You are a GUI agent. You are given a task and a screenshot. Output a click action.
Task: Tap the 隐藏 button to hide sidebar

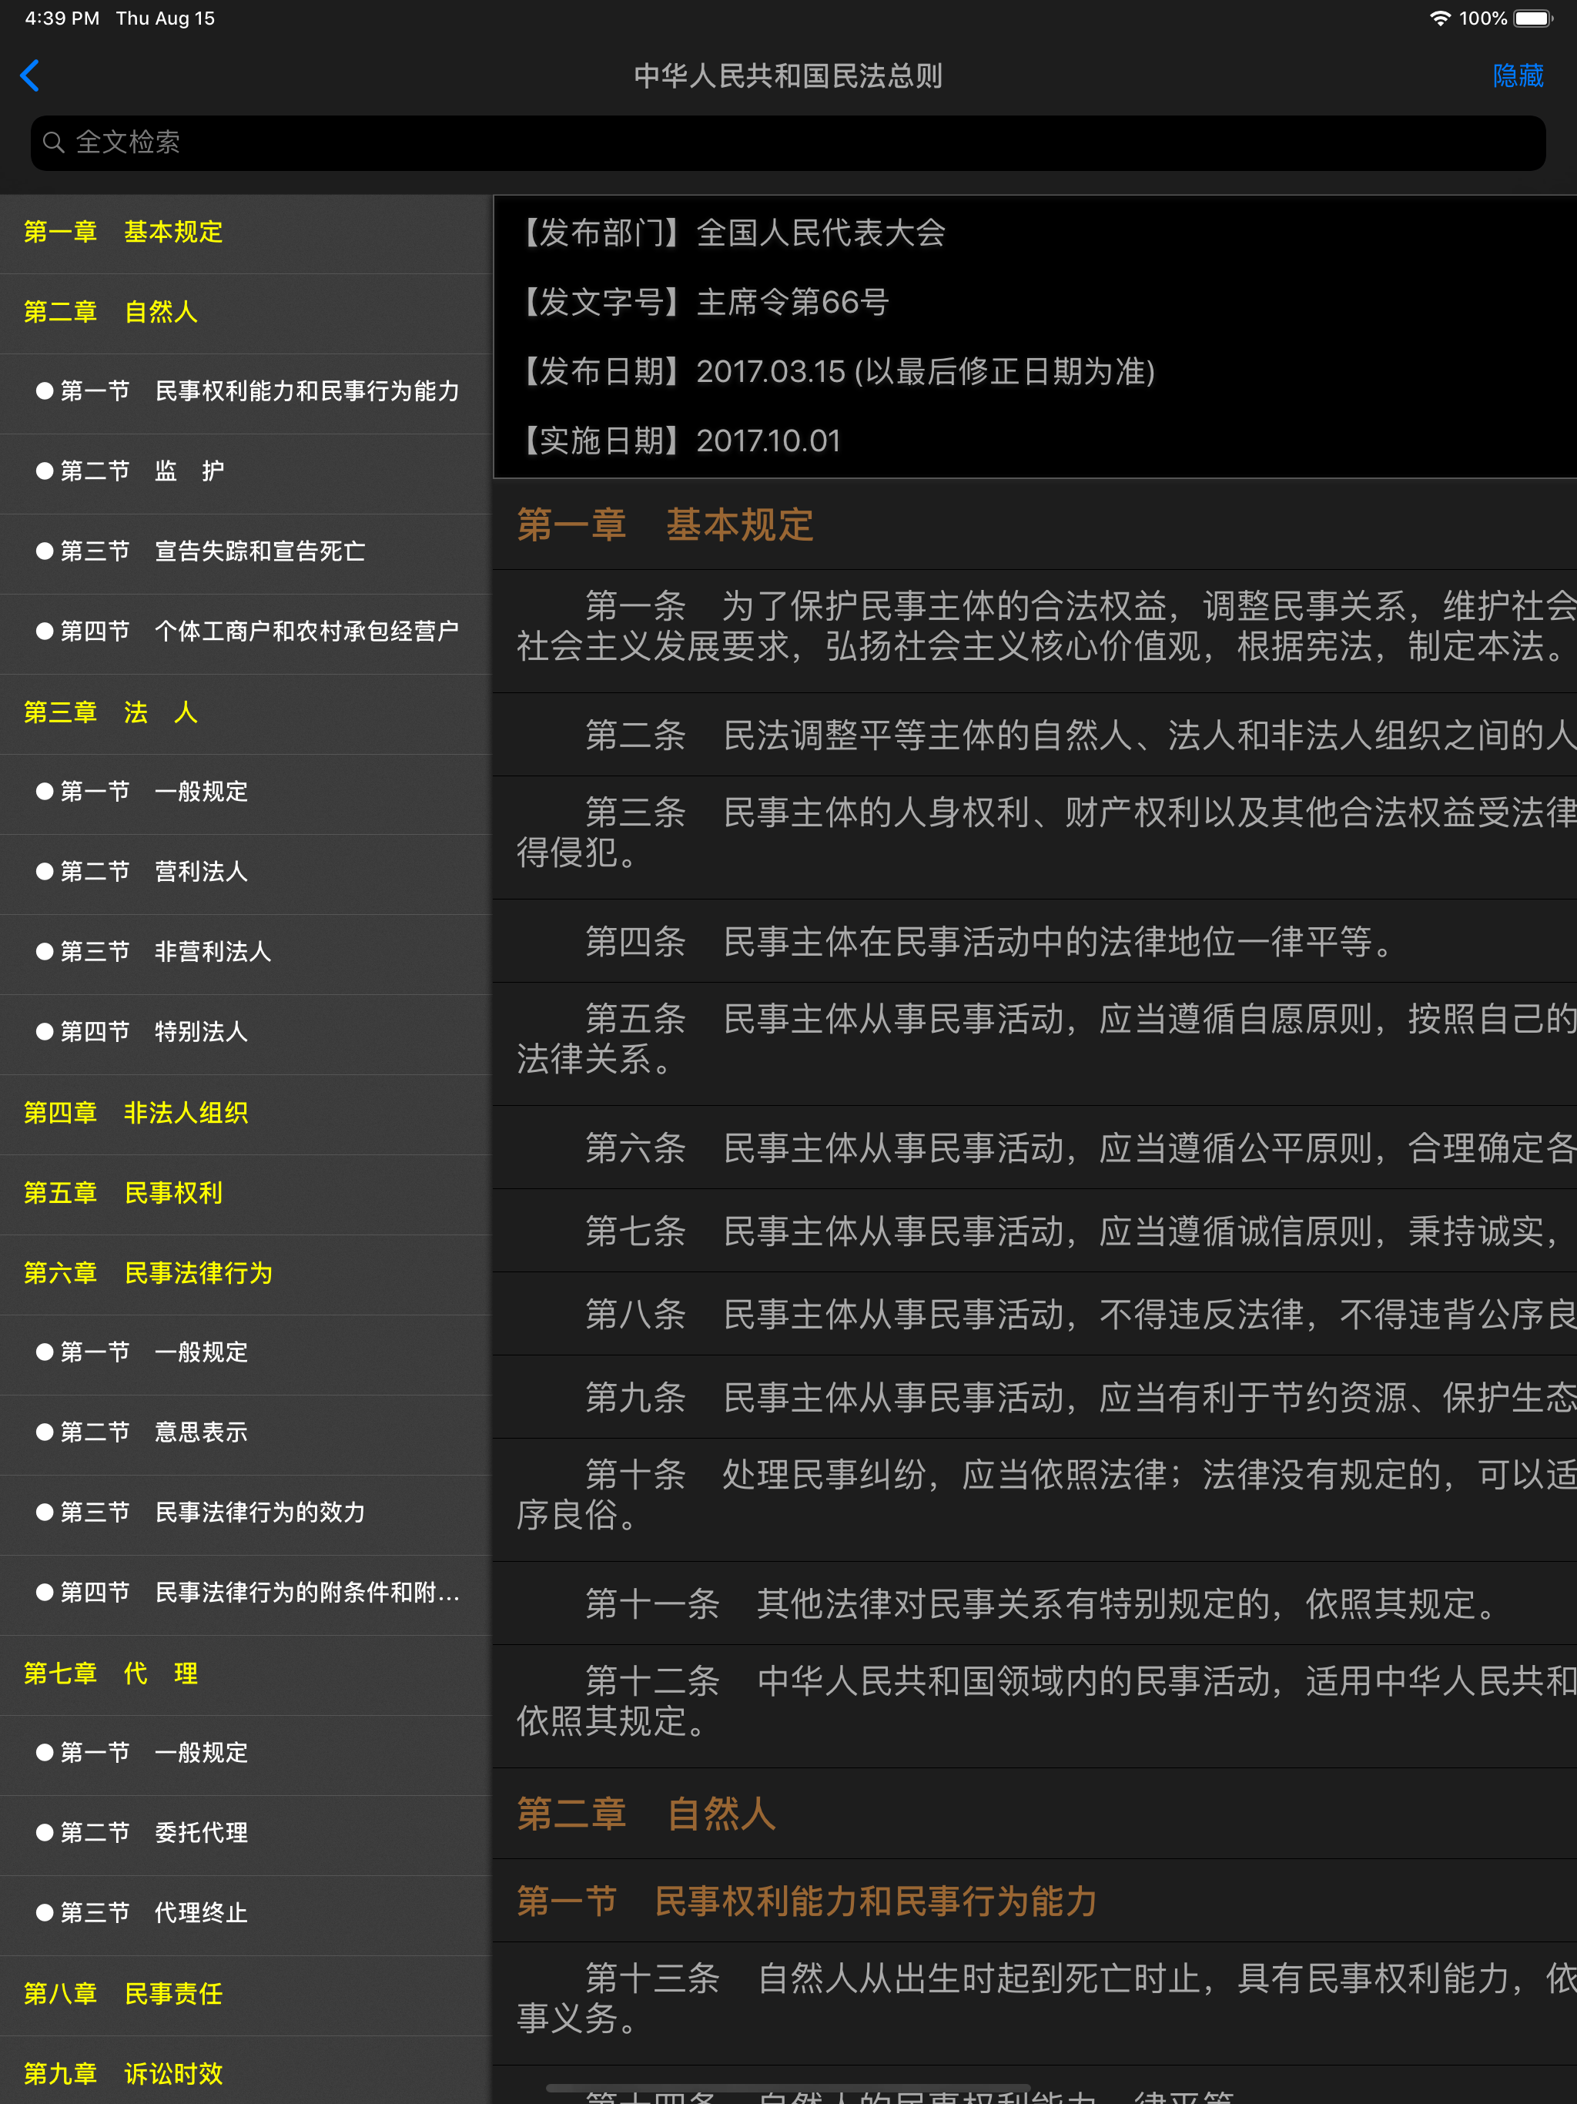click(x=1517, y=75)
